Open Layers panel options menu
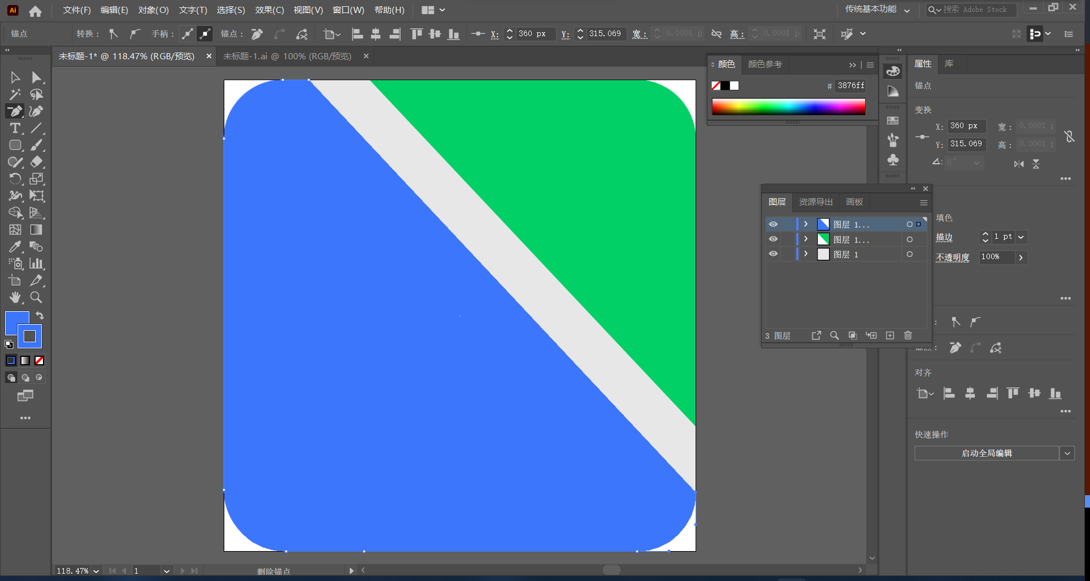The image size is (1090, 581). (x=924, y=203)
